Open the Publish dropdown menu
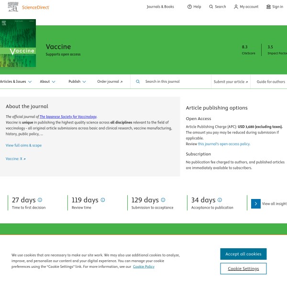This screenshot has width=287, height=287. click(77, 82)
